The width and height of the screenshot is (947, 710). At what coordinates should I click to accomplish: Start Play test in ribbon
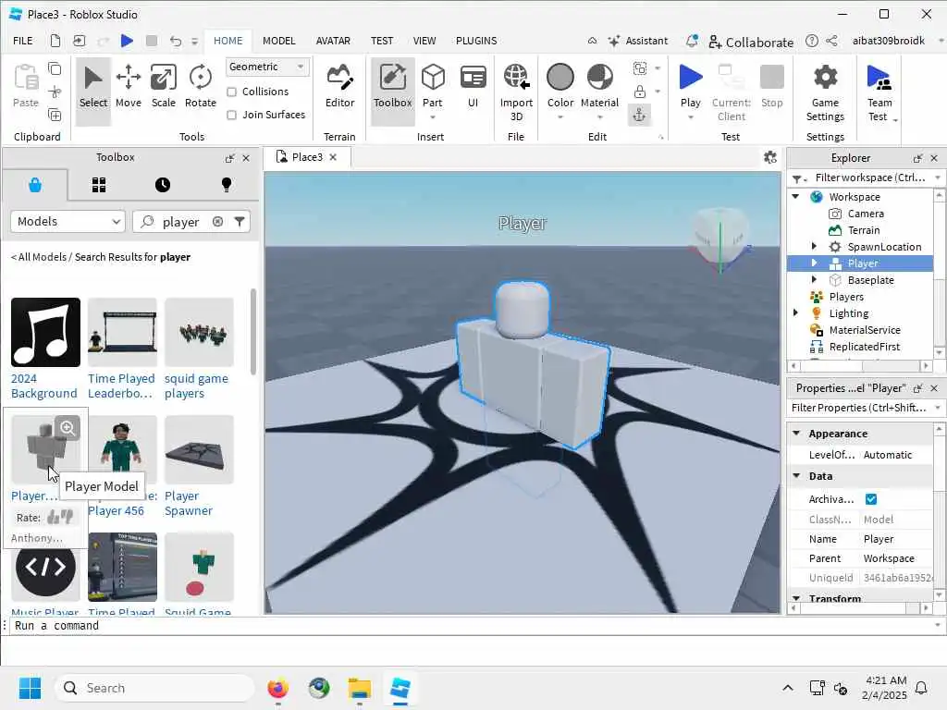pyautogui.click(x=690, y=86)
